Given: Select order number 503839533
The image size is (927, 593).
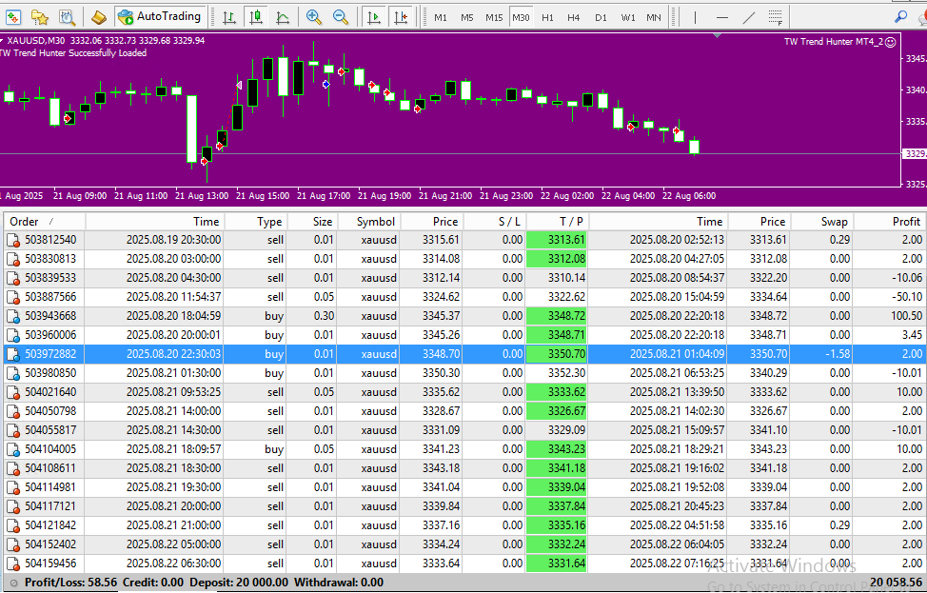Looking at the screenshot, I should [50, 278].
